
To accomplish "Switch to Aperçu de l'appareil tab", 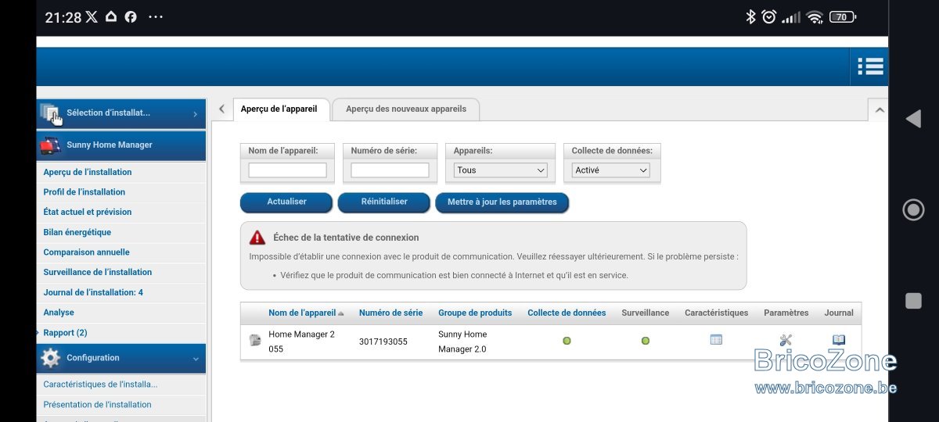I will pos(279,109).
